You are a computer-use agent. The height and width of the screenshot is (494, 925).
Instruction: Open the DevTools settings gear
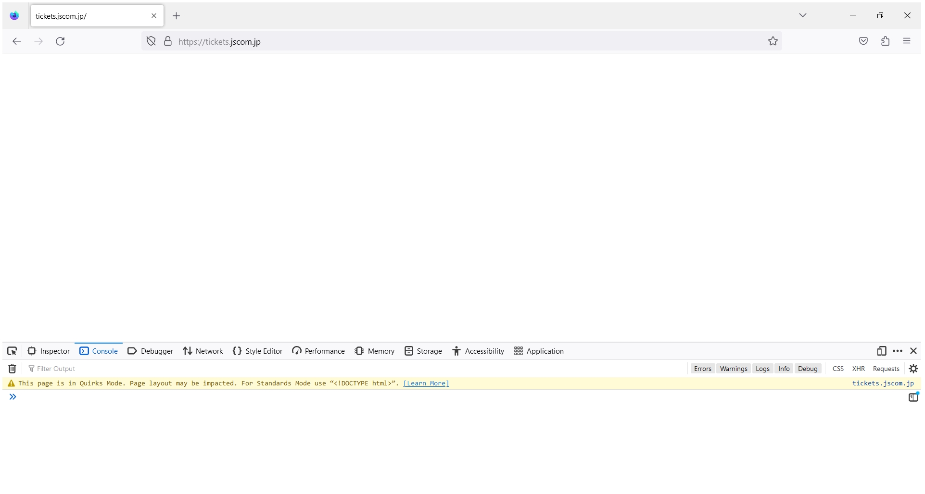(x=913, y=368)
